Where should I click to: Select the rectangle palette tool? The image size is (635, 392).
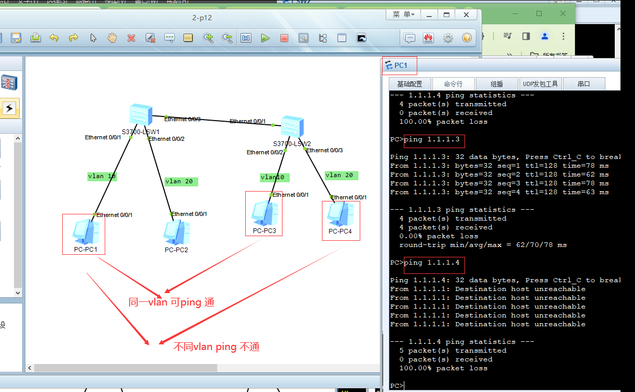(x=188, y=38)
